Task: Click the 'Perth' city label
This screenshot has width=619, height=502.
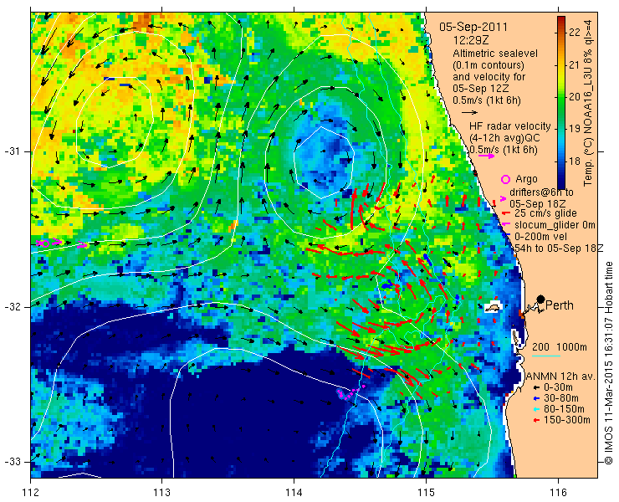Action: click(560, 305)
